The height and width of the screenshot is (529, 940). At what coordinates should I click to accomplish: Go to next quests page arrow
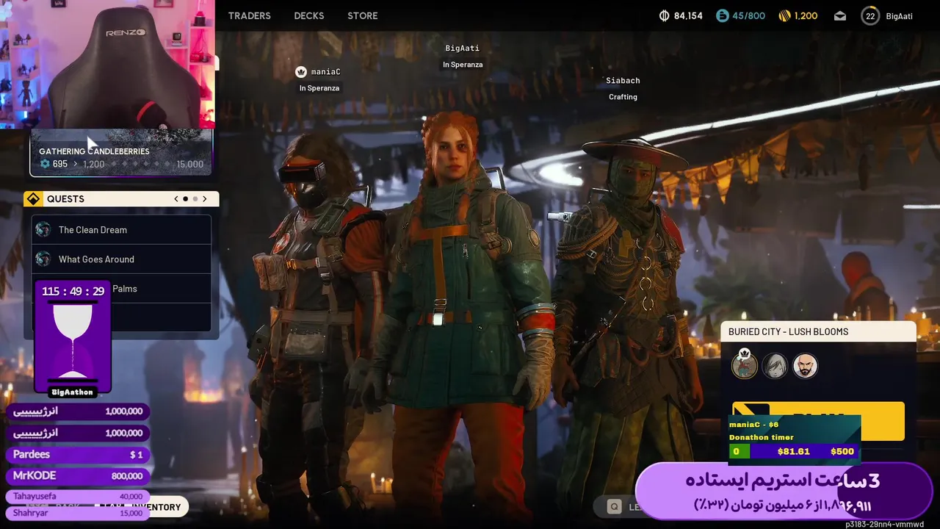(x=205, y=199)
